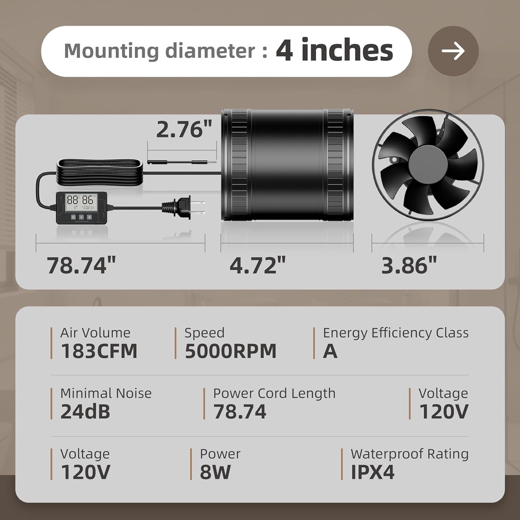
Task: Click the 8W Power spec
Action: click(215, 472)
